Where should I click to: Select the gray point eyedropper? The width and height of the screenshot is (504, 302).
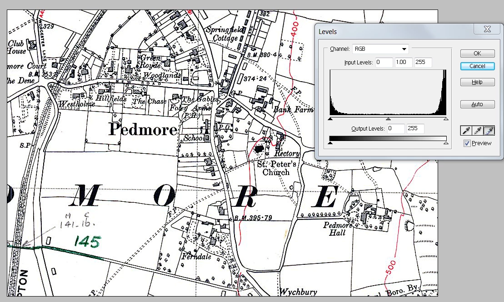pos(477,131)
